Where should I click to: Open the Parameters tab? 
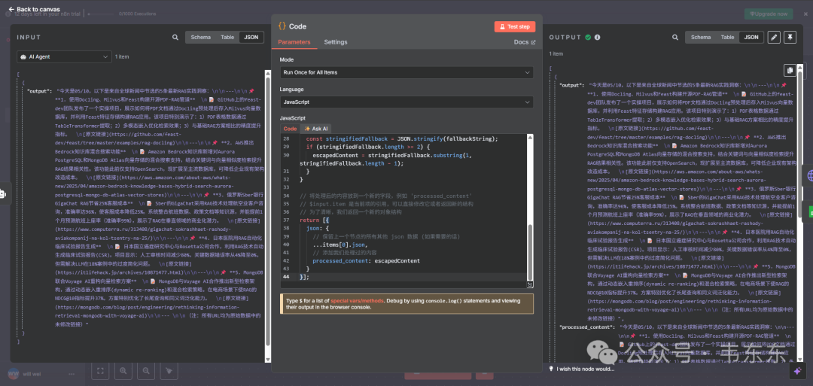(294, 42)
